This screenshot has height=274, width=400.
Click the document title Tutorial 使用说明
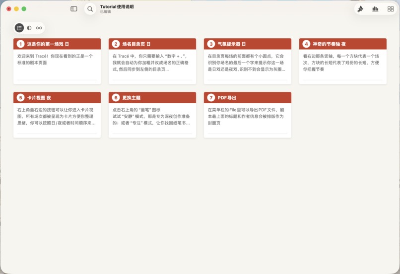[x=117, y=6]
